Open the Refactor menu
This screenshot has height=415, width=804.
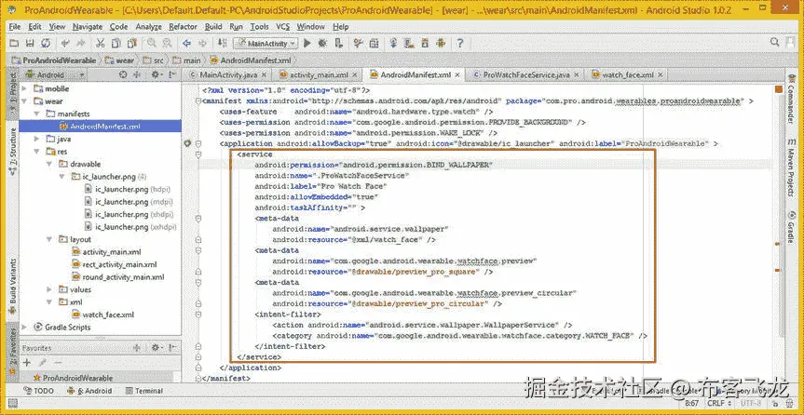[x=183, y=27]
